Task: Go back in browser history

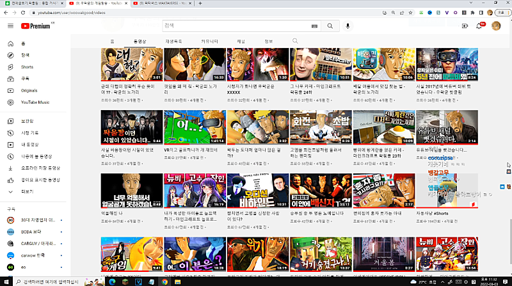Action: tap(6, 13)
